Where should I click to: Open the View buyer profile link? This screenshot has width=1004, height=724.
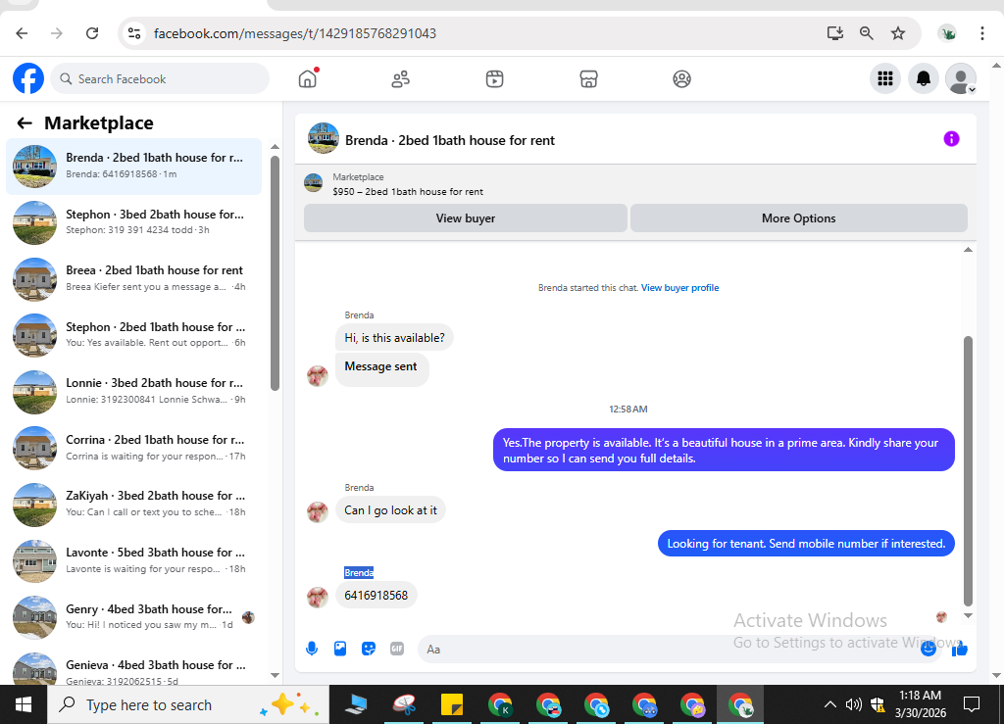point(680,288)
